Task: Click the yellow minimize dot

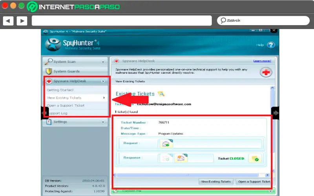Action: pos(13,6)
